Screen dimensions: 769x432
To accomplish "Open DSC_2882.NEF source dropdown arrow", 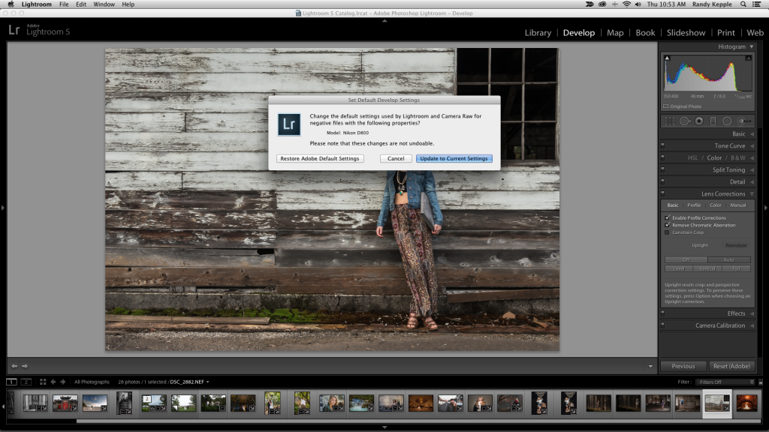I will point(207,382).
